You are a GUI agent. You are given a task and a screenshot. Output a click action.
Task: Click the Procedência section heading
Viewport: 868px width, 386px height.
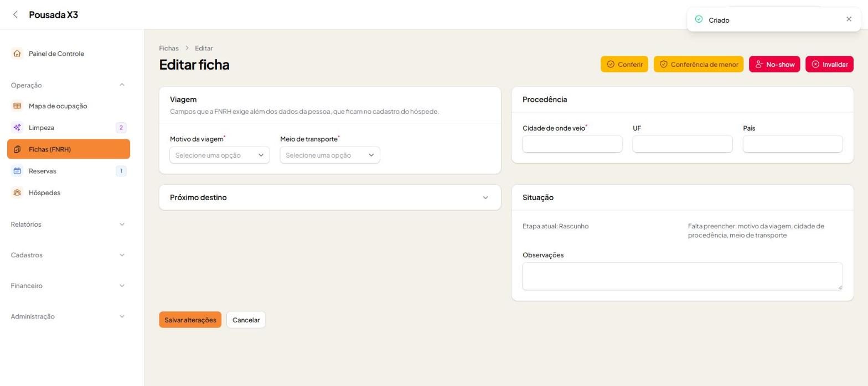pos(545,100)
